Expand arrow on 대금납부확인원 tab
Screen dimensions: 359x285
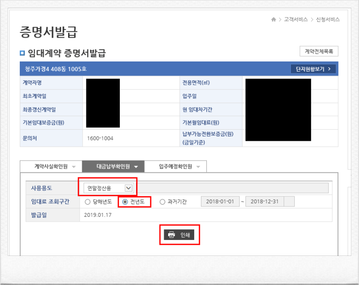point(136,166)
